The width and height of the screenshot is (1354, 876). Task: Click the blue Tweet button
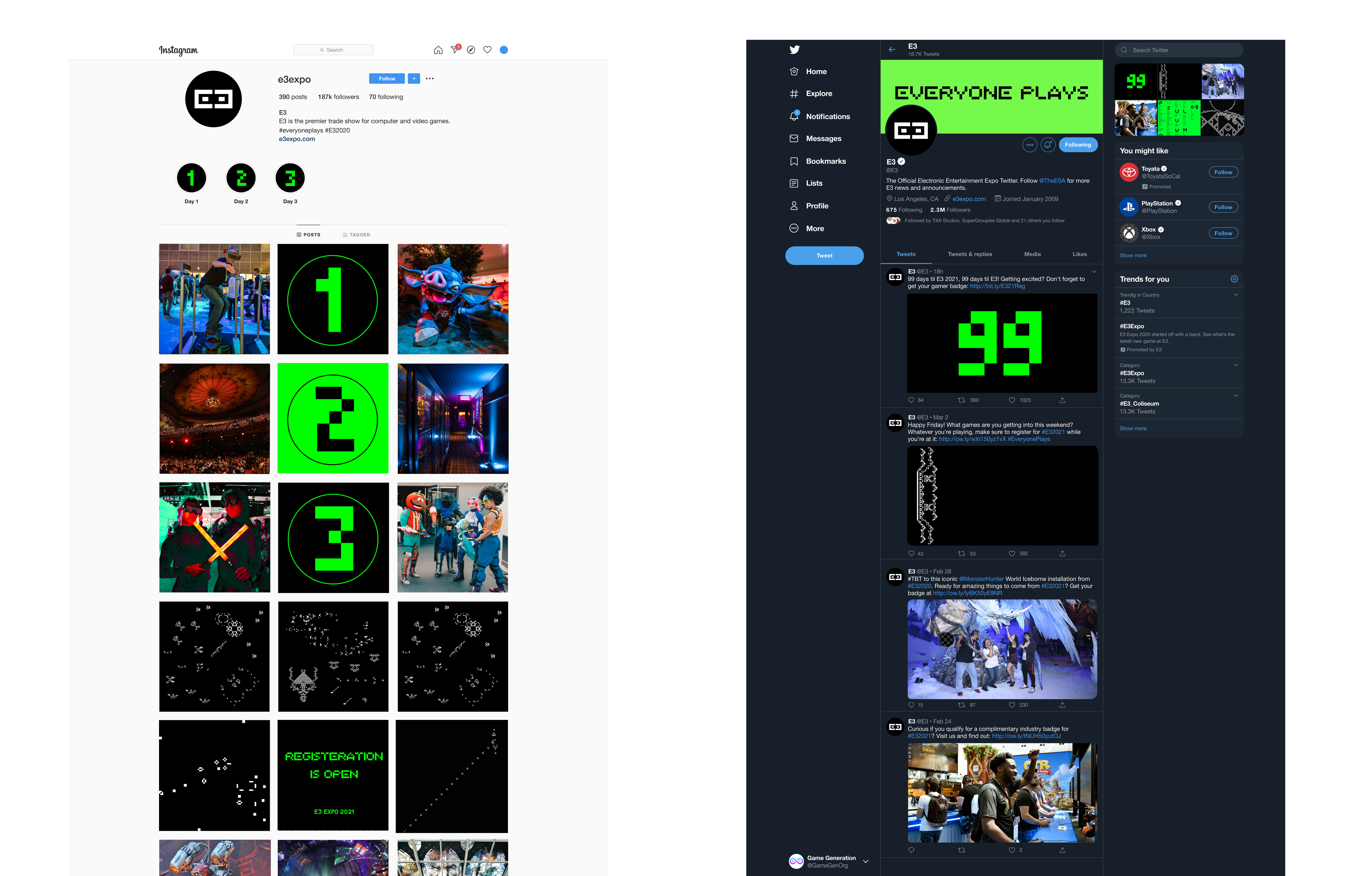[x=824, y=255]
